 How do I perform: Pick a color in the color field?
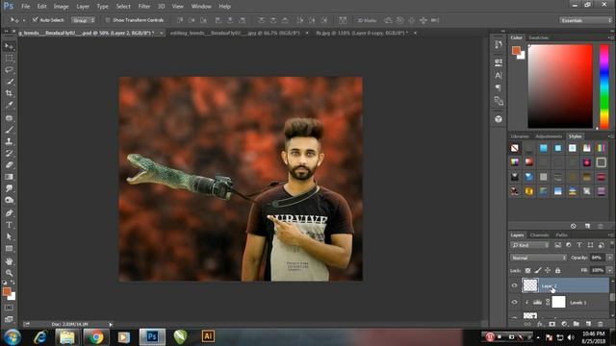560,86
